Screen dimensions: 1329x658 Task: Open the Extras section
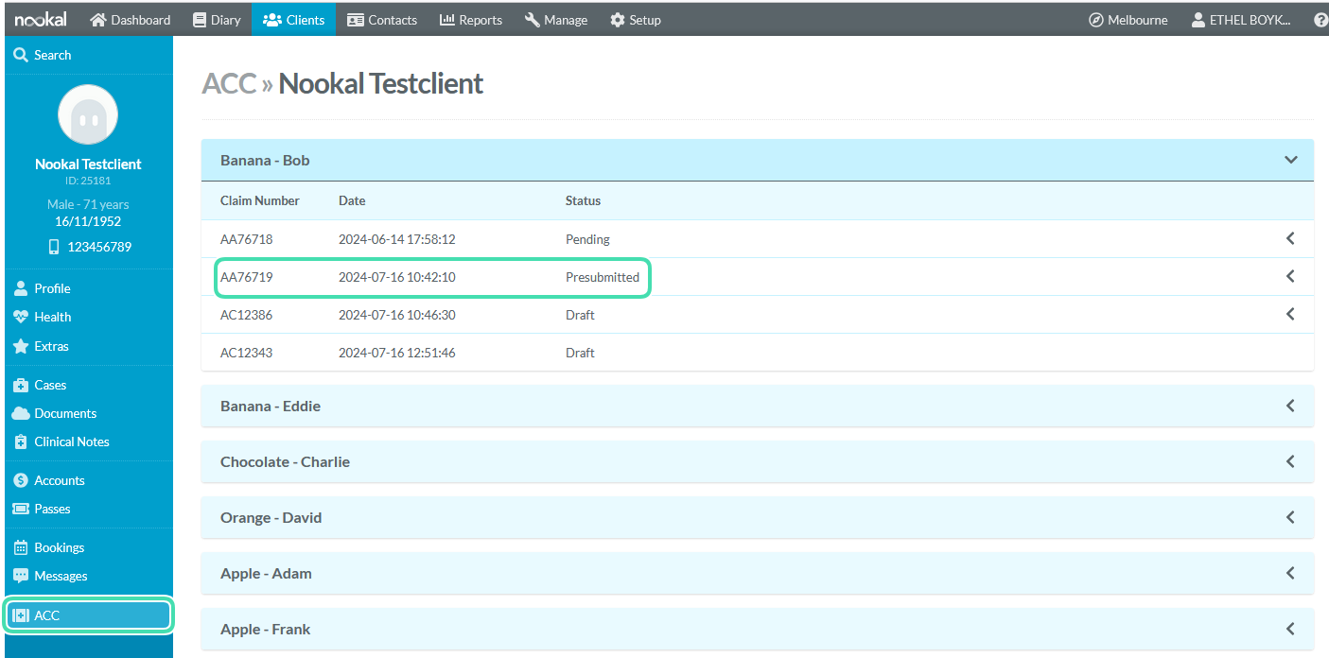tap(87, 346)
